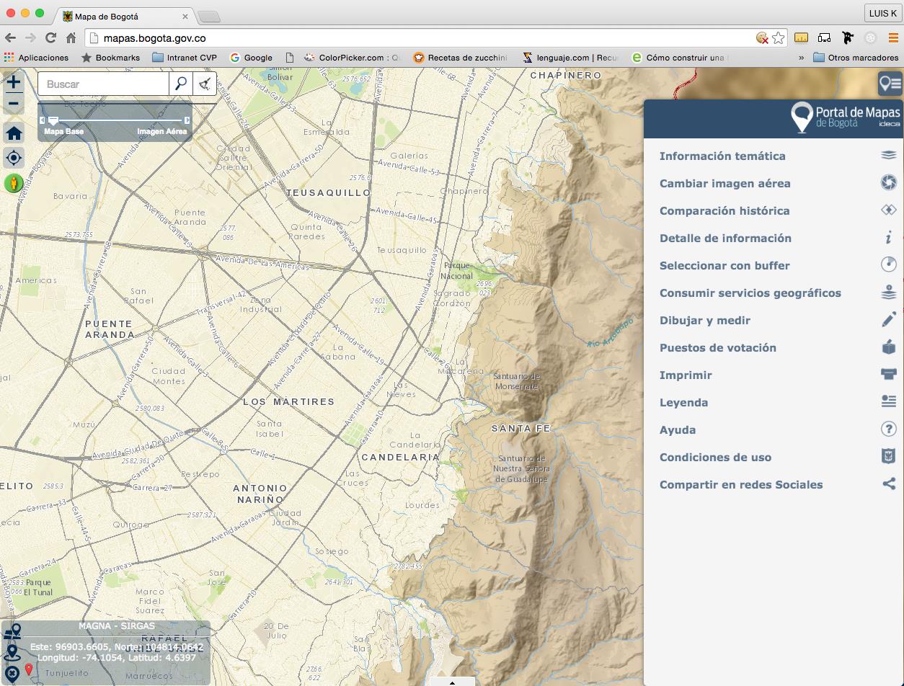Reload the page with the refresh button
The height and width of the screenshot is (686, 904).
pos(50,37)
